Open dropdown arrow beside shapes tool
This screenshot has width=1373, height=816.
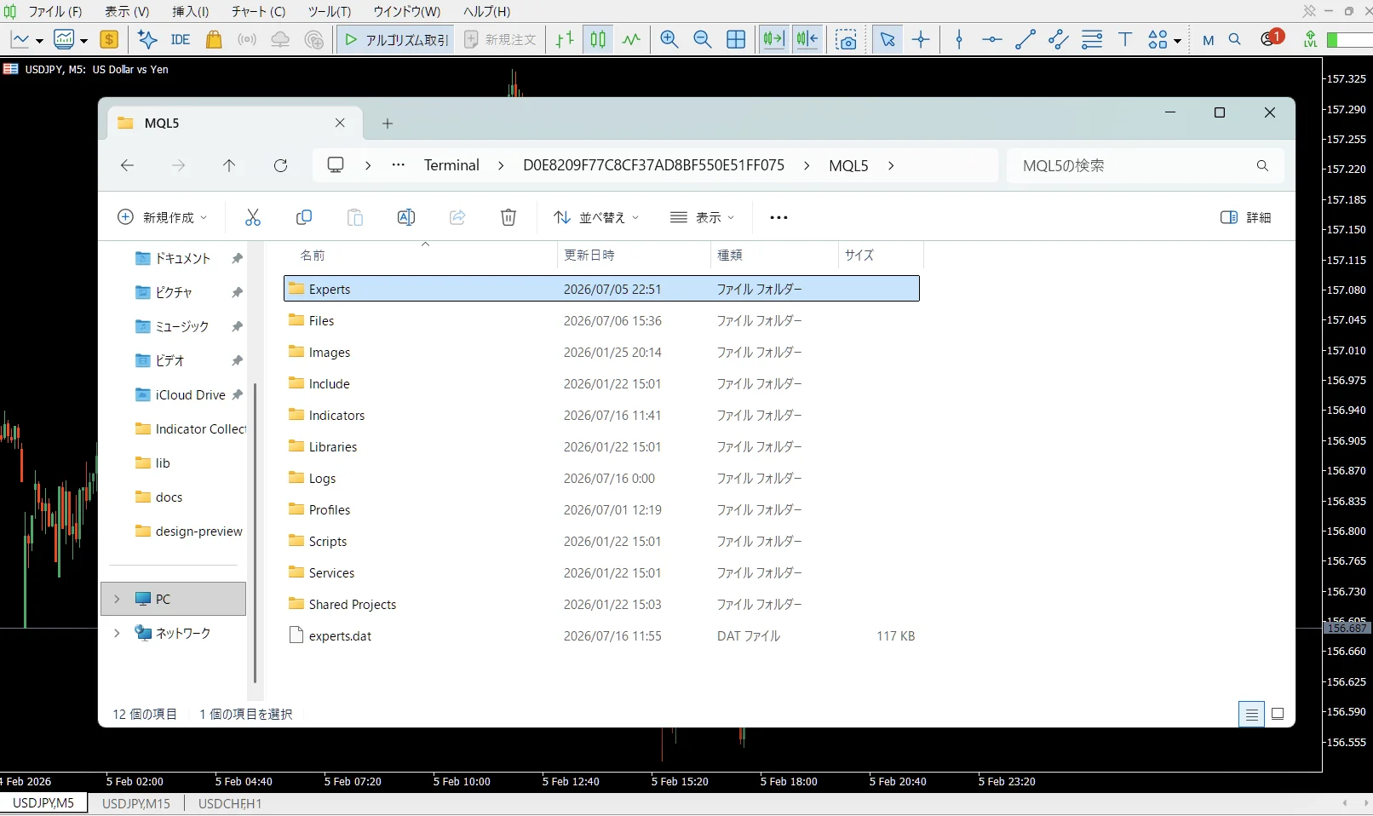(x=1177, y=41)
